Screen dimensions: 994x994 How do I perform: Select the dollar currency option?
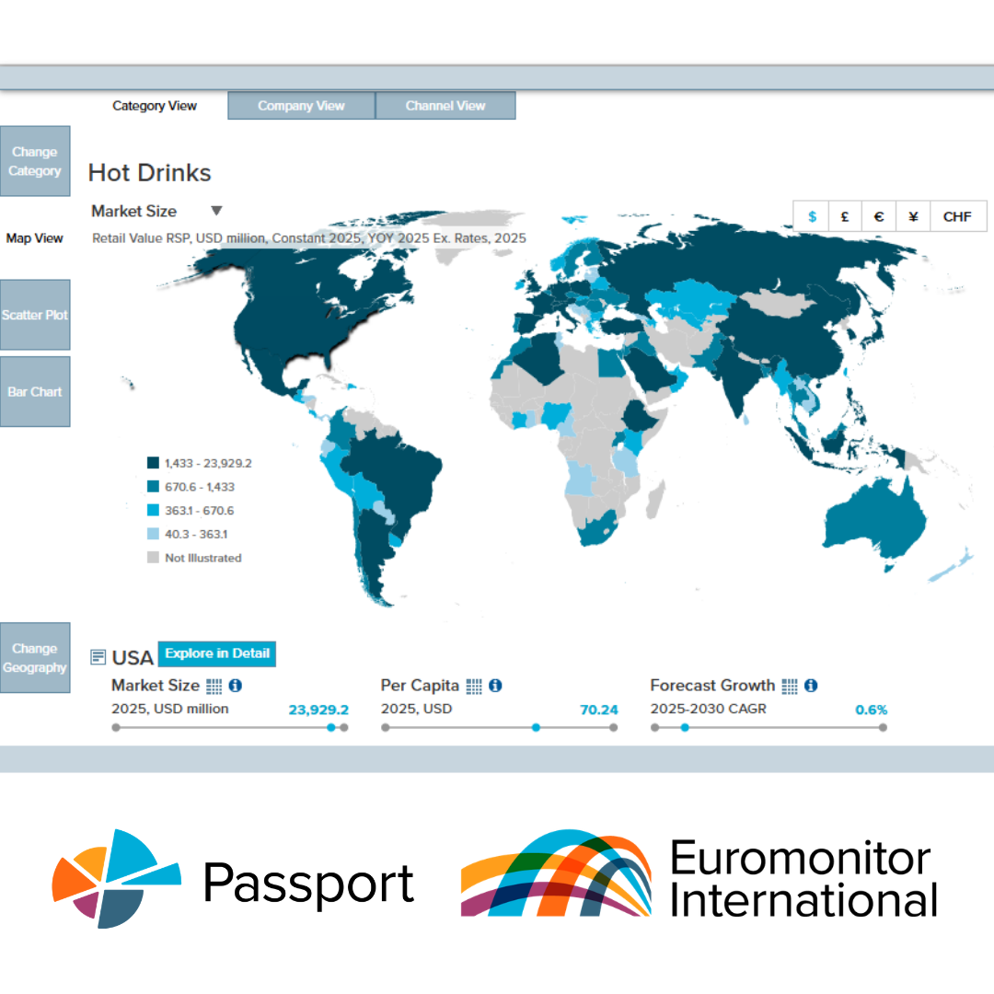click(x=812, y=217)
